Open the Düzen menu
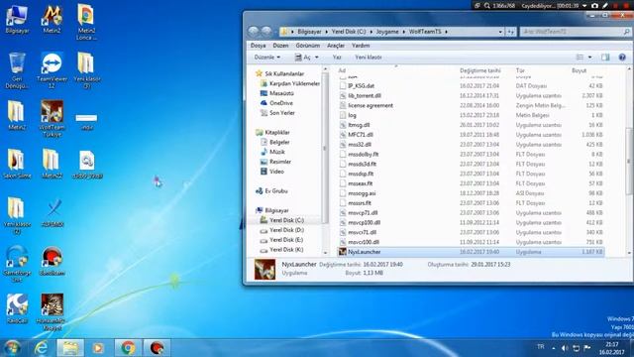This screenshot has height=357, width=634. click(280, 46)
